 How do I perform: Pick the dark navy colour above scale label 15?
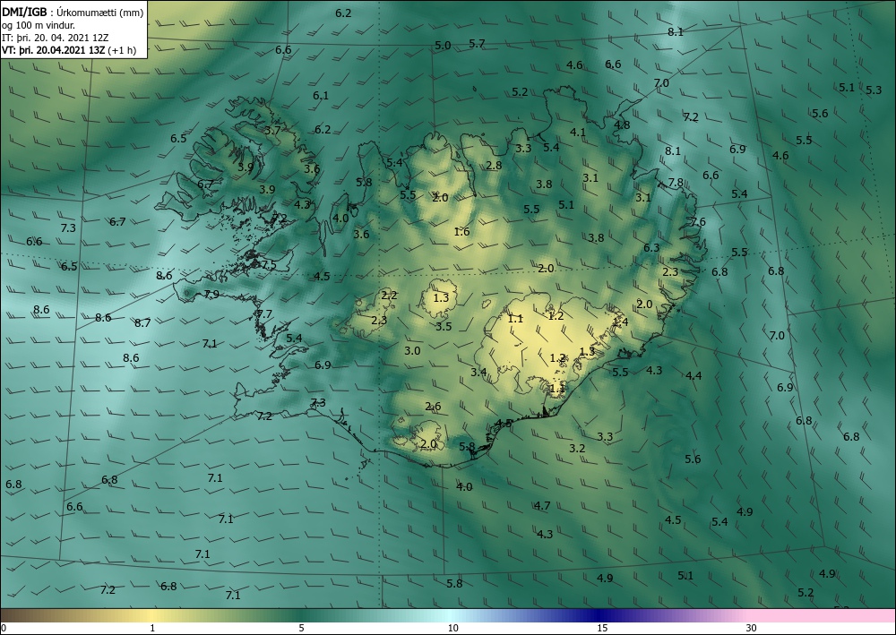[x=599, y=615]
